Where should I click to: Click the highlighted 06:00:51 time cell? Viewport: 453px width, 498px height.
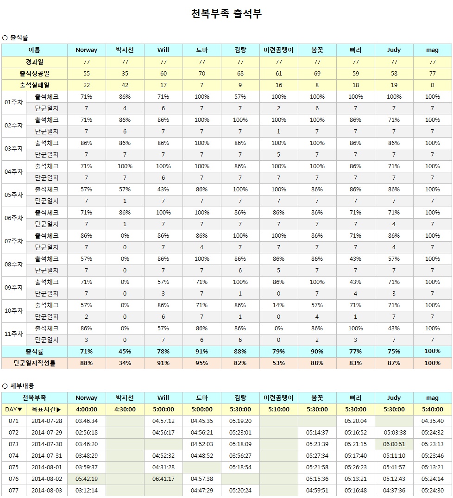pos(394,444)
